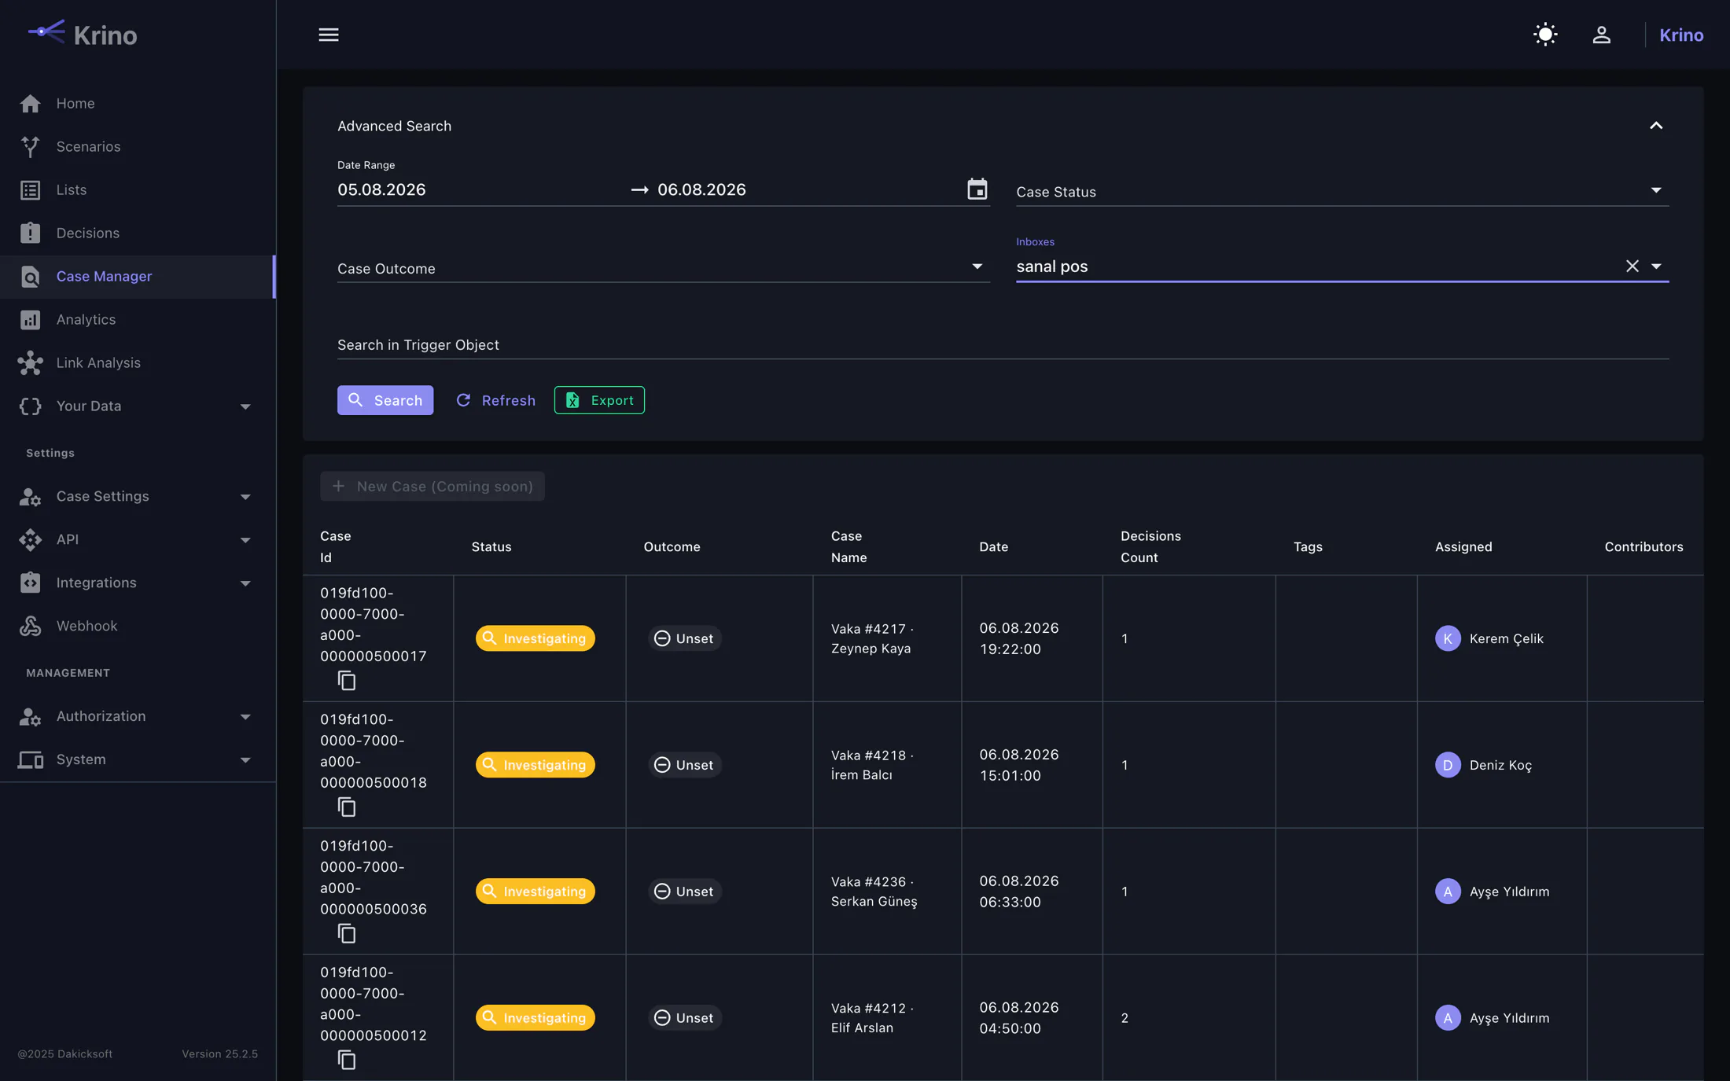Click the New Case (Coming soon) button

point(432,486)
